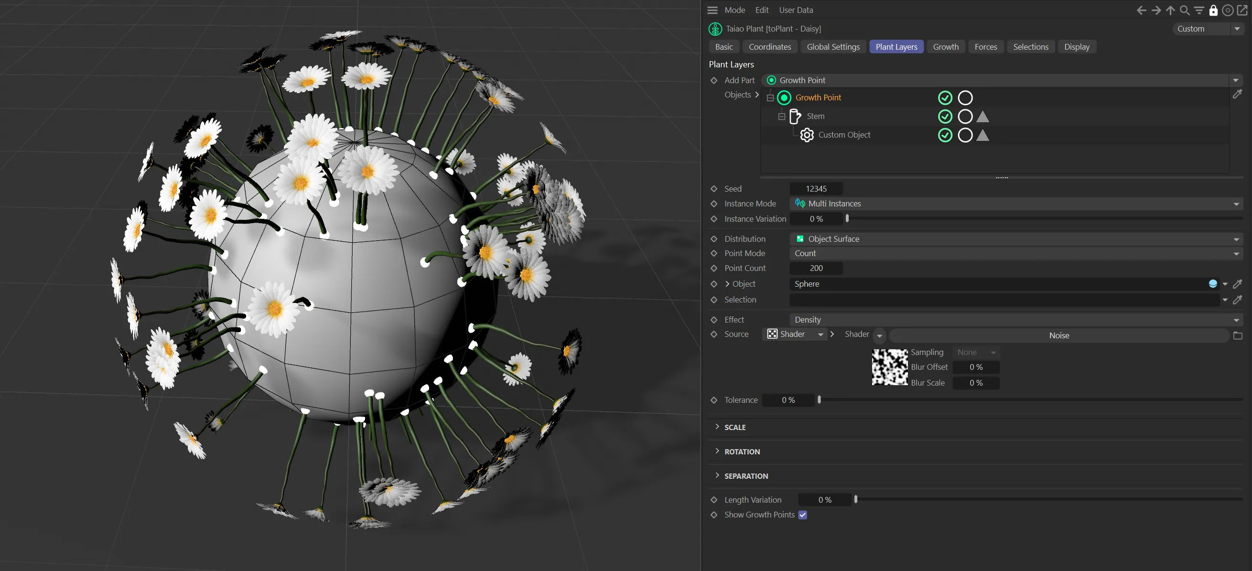The width and height of the screenshot is (1252, 571).
Task: Disable the Show Growth Points checkbox
Action: tap(802, 515)
